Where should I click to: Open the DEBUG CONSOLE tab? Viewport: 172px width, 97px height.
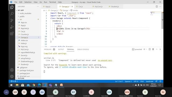click(x=83, y=49)
